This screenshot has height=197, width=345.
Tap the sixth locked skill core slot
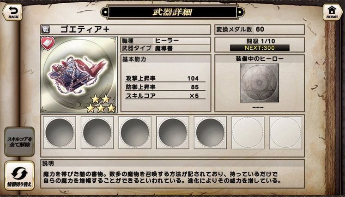tap(248, 133)
